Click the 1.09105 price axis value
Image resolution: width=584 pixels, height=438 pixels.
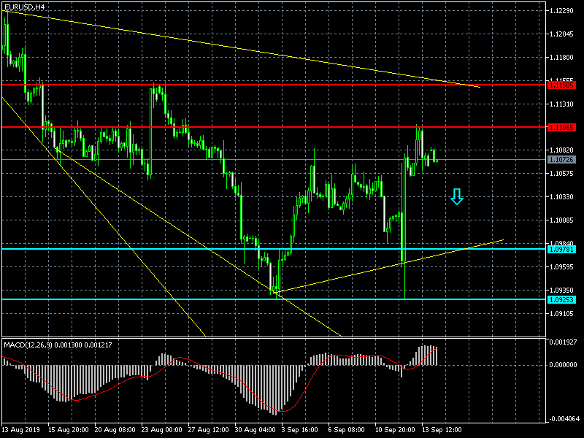tap(561, 314)
